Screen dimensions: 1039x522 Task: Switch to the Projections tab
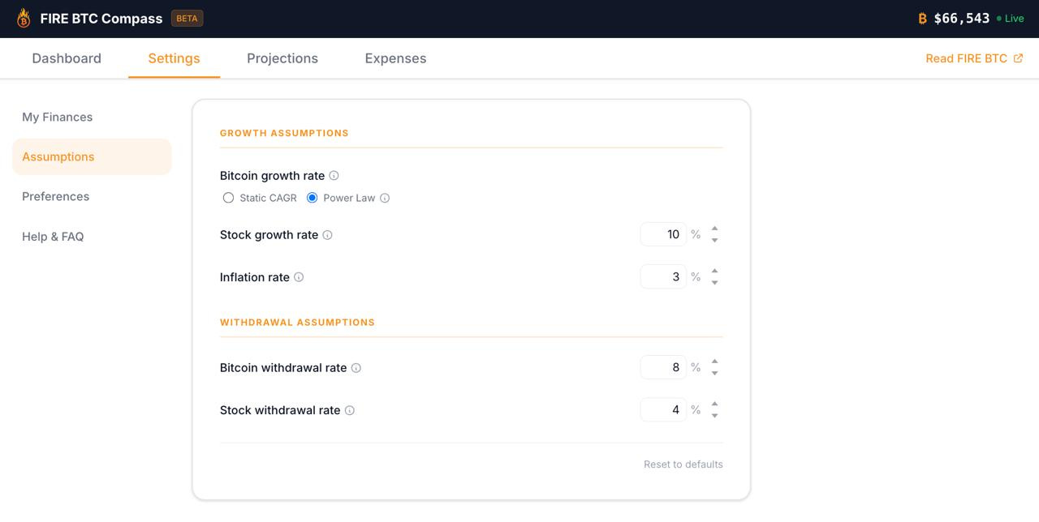click(282, 58)
